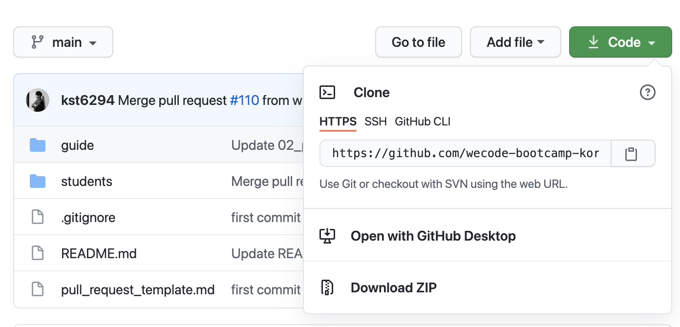
Task: Open students' Merge pull commit message
Action: click(x=268, y=181)
